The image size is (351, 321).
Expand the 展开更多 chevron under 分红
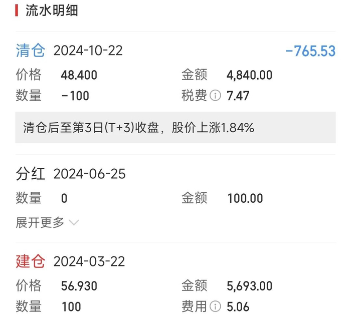74,222
